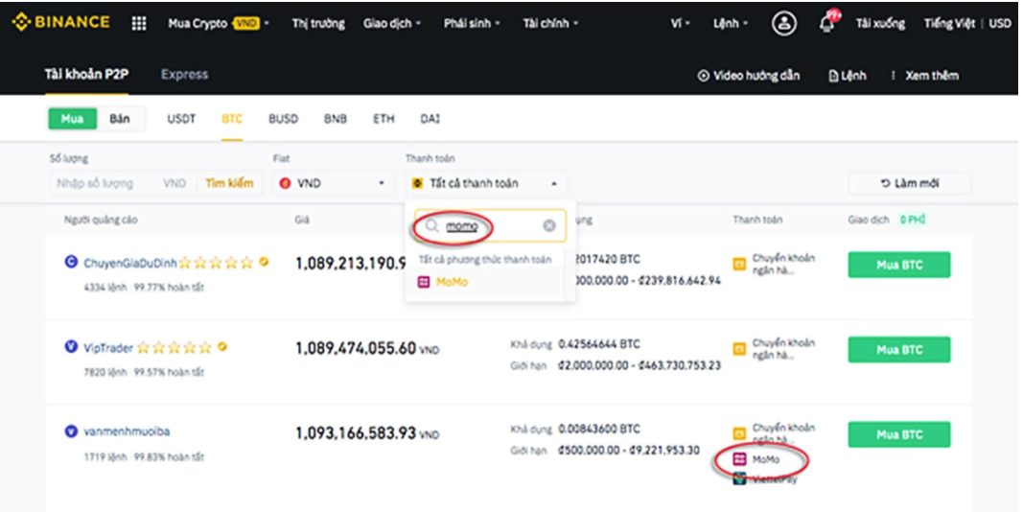Click ChuyenGiaDuDinh avatar icon

pos(71,262)
